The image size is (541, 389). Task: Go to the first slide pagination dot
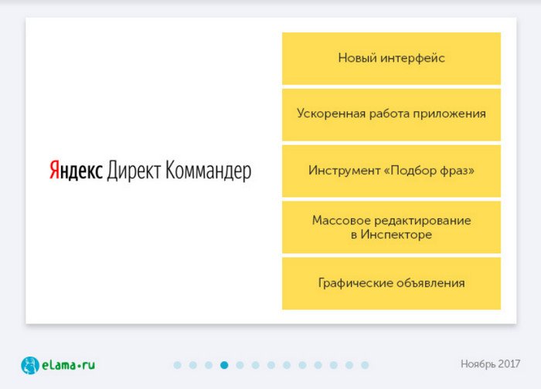177,365
